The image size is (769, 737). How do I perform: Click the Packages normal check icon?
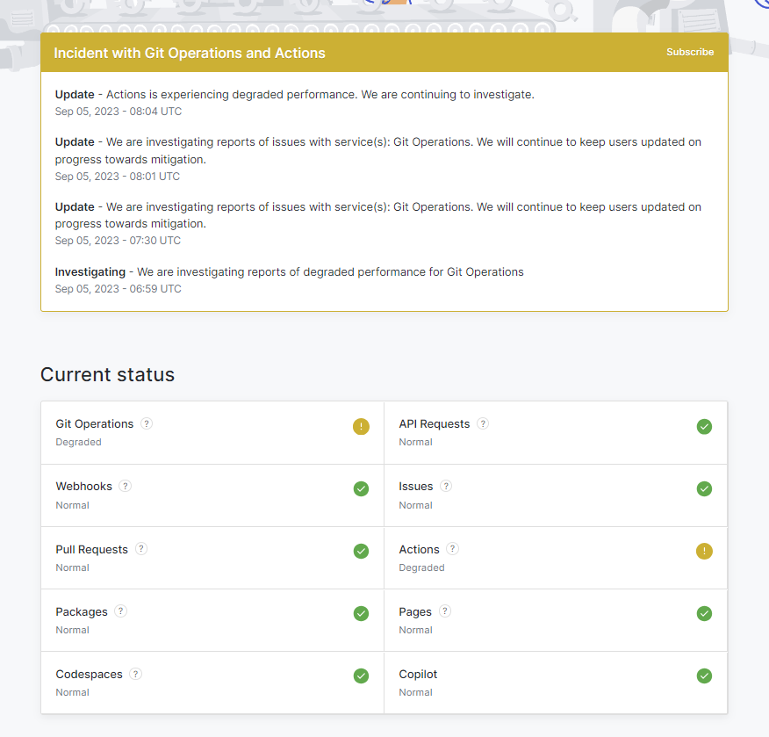tap(361, 613)
